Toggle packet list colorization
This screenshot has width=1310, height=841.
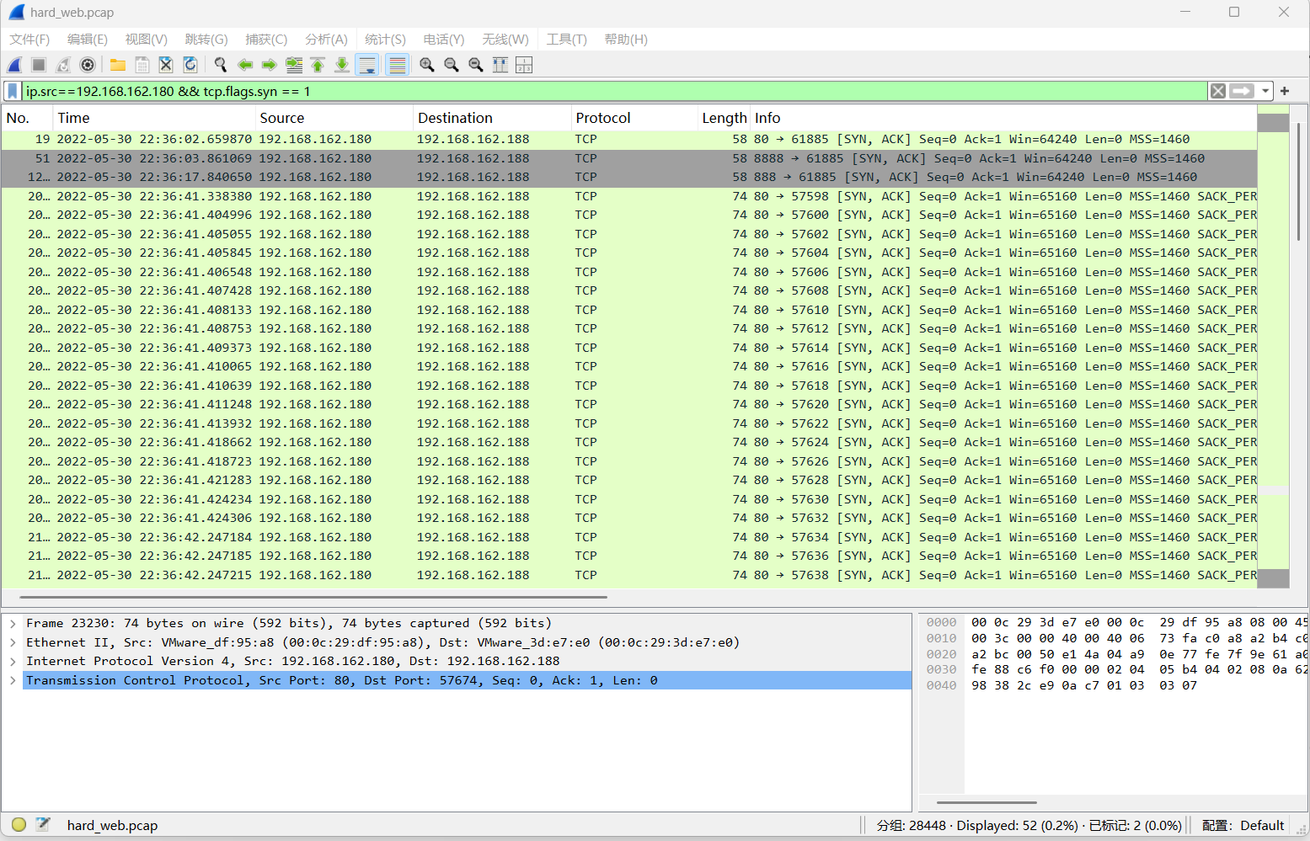pyautogui.click(x=398, y=65)
